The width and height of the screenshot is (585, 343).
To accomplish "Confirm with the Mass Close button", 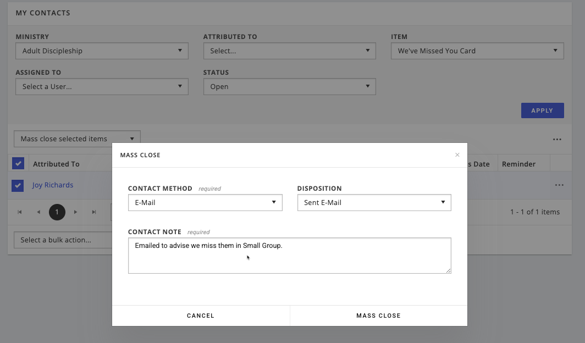I will click(378, 316).
